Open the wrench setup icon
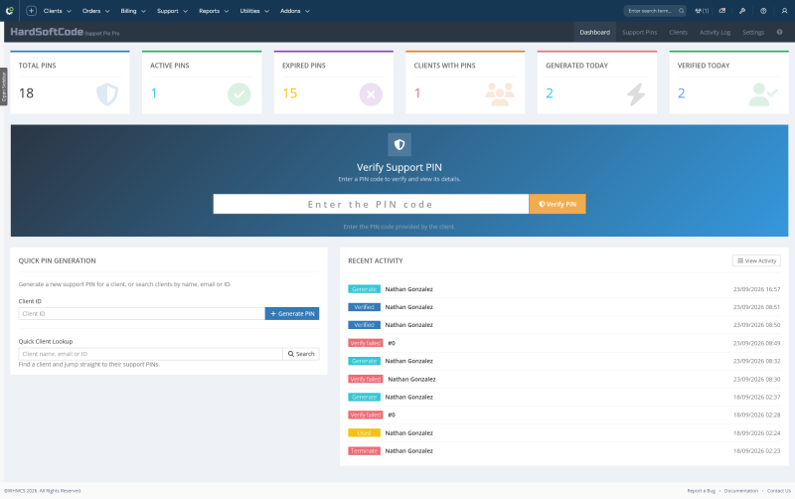 pos(742,11)
